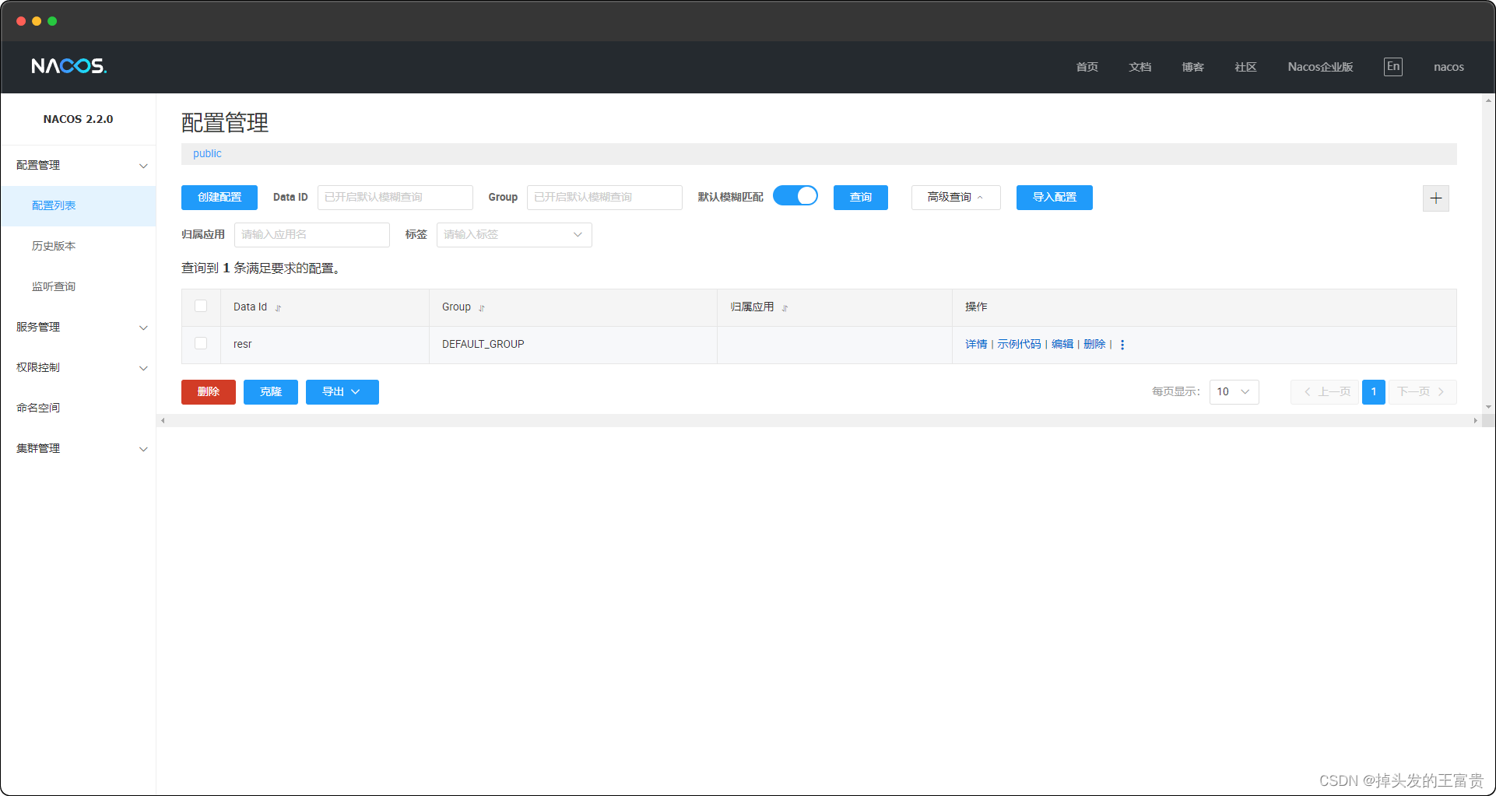The image size is (1496, 796).
Task: Click the 创建配置 button
Action: tap(219, 198)
